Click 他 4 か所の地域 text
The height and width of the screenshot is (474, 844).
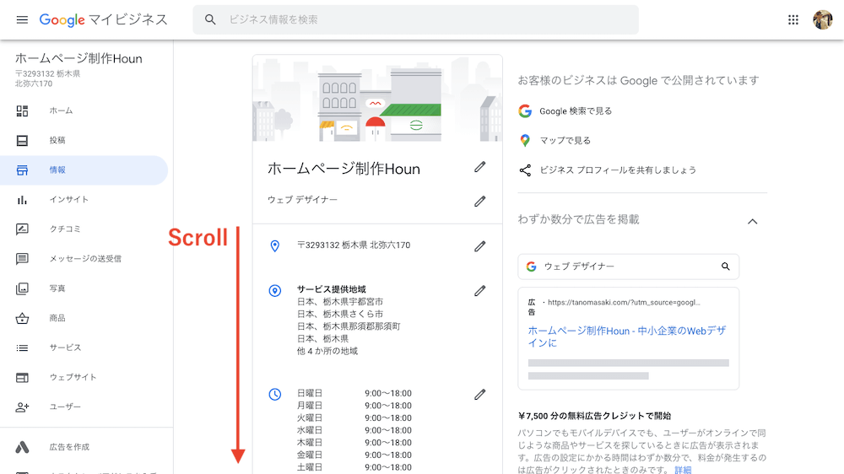click(327, 352)
